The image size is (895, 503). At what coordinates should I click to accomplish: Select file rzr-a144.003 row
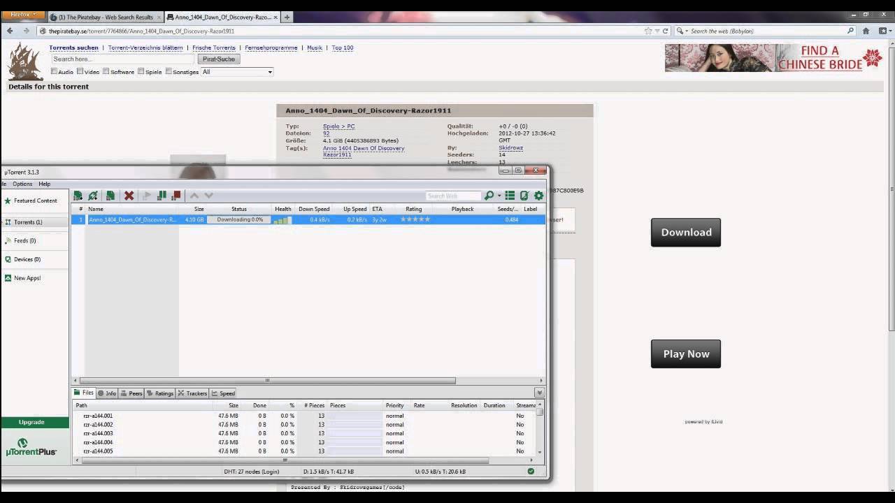pos(305,433)
